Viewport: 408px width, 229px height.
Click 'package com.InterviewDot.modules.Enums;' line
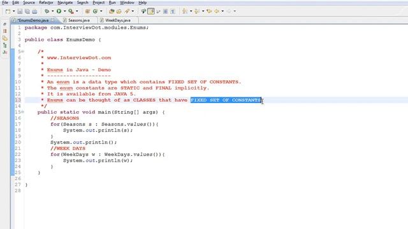(x=87, y=27)
